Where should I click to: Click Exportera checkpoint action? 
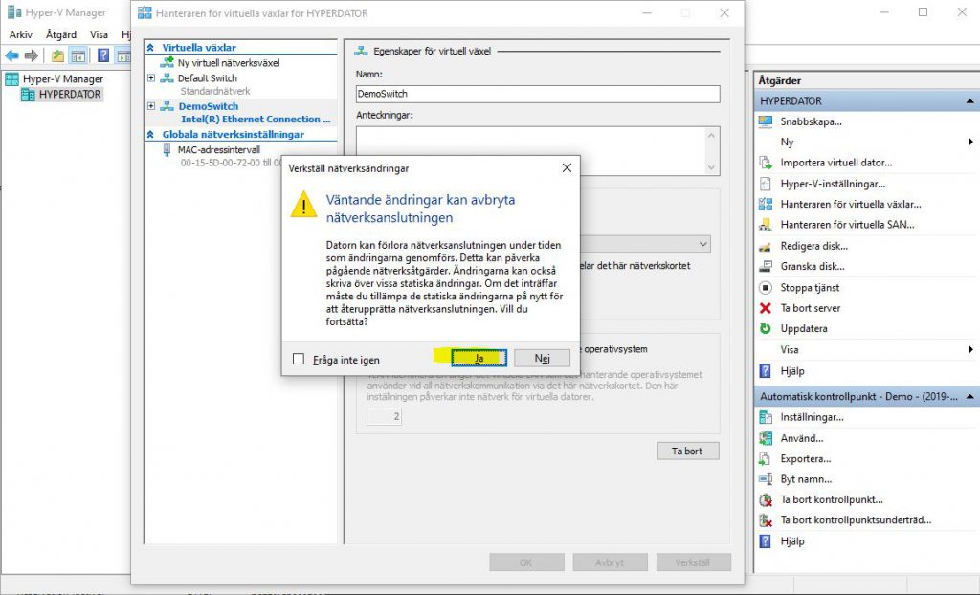coord(806,459)
